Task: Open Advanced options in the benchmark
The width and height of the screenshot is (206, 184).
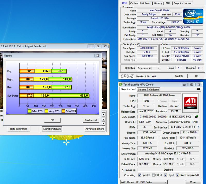Action: pyautogui.click(x=95, y=129)
